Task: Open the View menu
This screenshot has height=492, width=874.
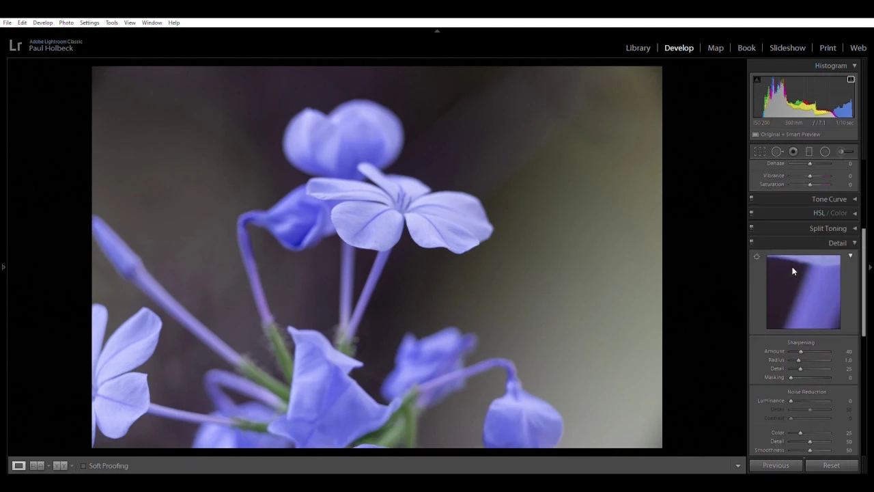Action: (x=130, y=23)
